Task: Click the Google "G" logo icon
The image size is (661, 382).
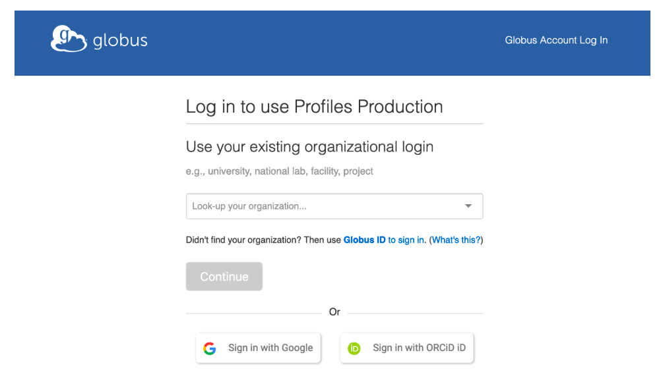Action: (x=210, y=348)
